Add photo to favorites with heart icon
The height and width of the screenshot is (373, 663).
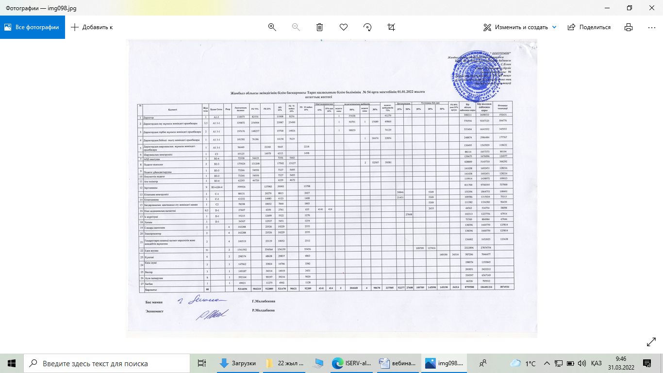[344, 27]
